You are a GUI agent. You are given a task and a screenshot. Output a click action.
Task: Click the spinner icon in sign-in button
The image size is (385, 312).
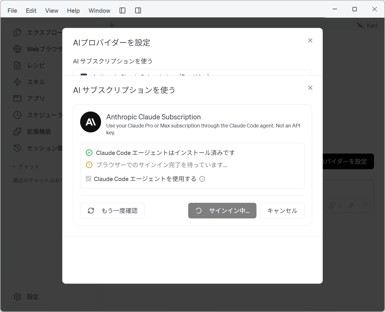point(199,211)
